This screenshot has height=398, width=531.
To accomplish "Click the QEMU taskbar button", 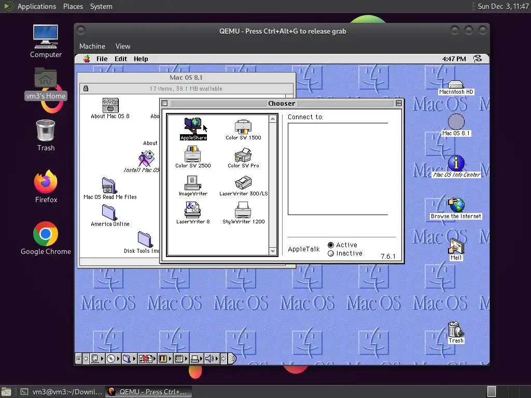I will [x=148, y=392].
